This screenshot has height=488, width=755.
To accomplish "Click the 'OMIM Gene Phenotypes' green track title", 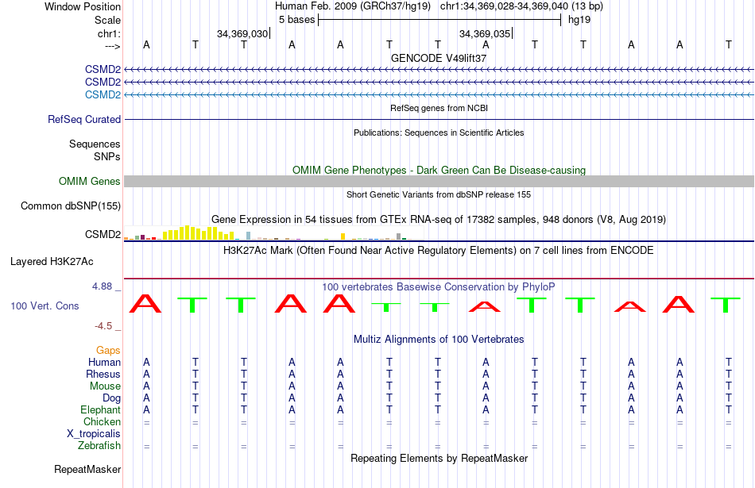I will tap(439, 170).
